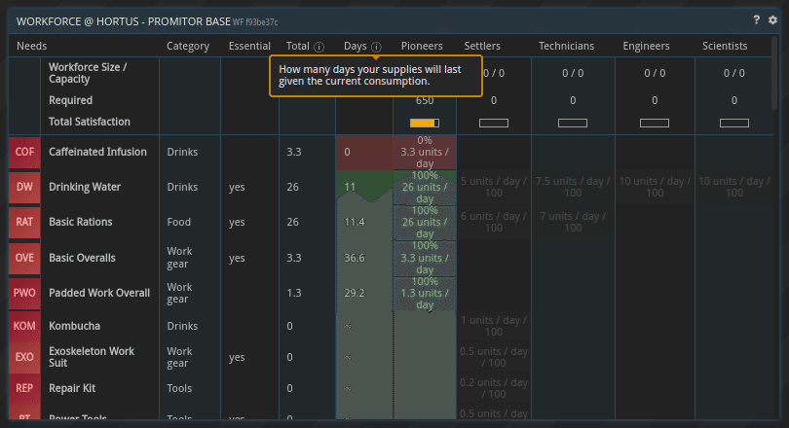Click Technicians Basic Rations 7 units cell

click(x=573, y=222)
